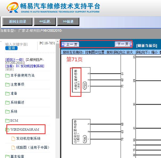This screenshot has height=158, width=161.
Task: Go forward with >>前进 button
Action: (x=68, y=21)
